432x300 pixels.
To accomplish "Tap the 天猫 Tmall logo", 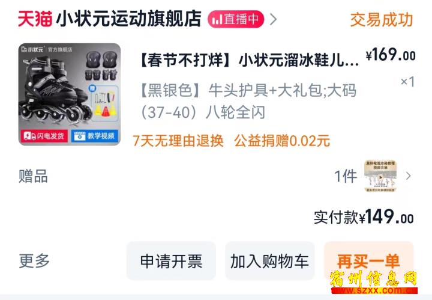I will coord(35,19).
